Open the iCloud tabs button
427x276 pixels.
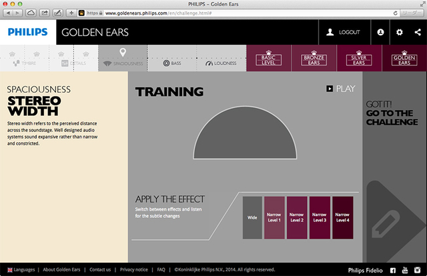[31, 13]
